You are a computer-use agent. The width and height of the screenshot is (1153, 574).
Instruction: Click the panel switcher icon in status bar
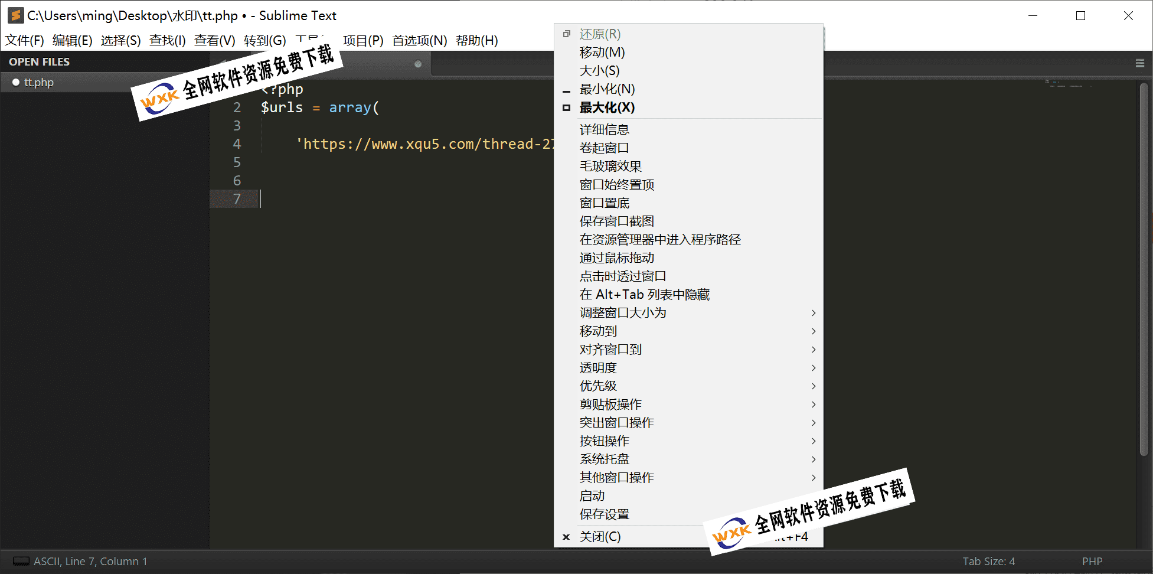[21, 561]
